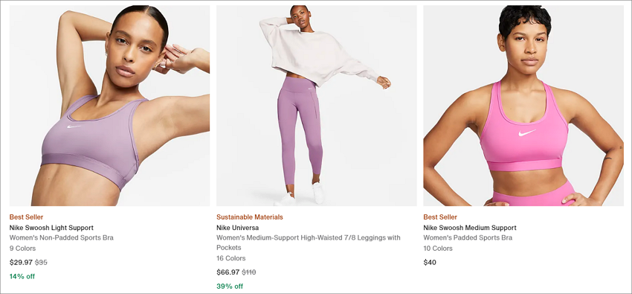Click Best Seller badge above Swoosh Light Support
632x294 pixels.
(x=26, y=217)
